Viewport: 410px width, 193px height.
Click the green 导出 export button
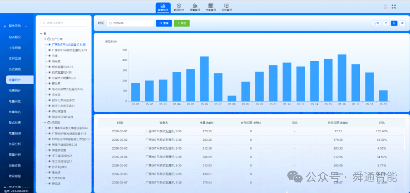pos(182,23)
